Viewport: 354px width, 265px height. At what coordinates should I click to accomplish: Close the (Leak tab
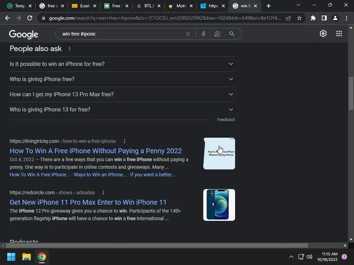click(x=95, y=6)
